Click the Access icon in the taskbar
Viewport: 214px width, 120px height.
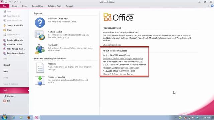36,118
